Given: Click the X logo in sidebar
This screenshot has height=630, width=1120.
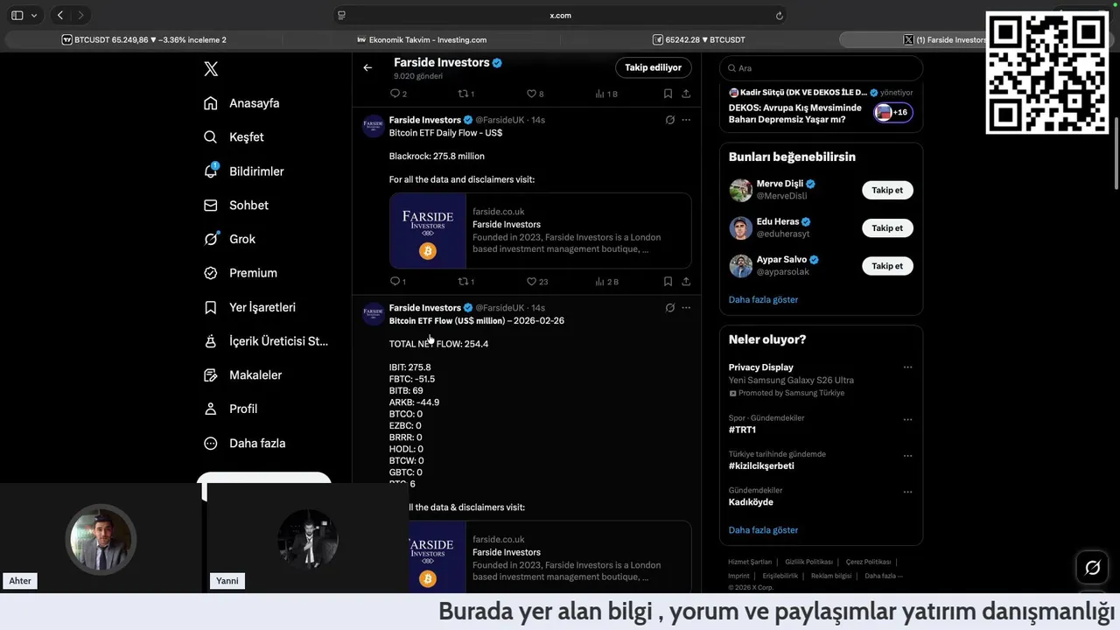Looking at the screenshot, I should tap(211, 69).
